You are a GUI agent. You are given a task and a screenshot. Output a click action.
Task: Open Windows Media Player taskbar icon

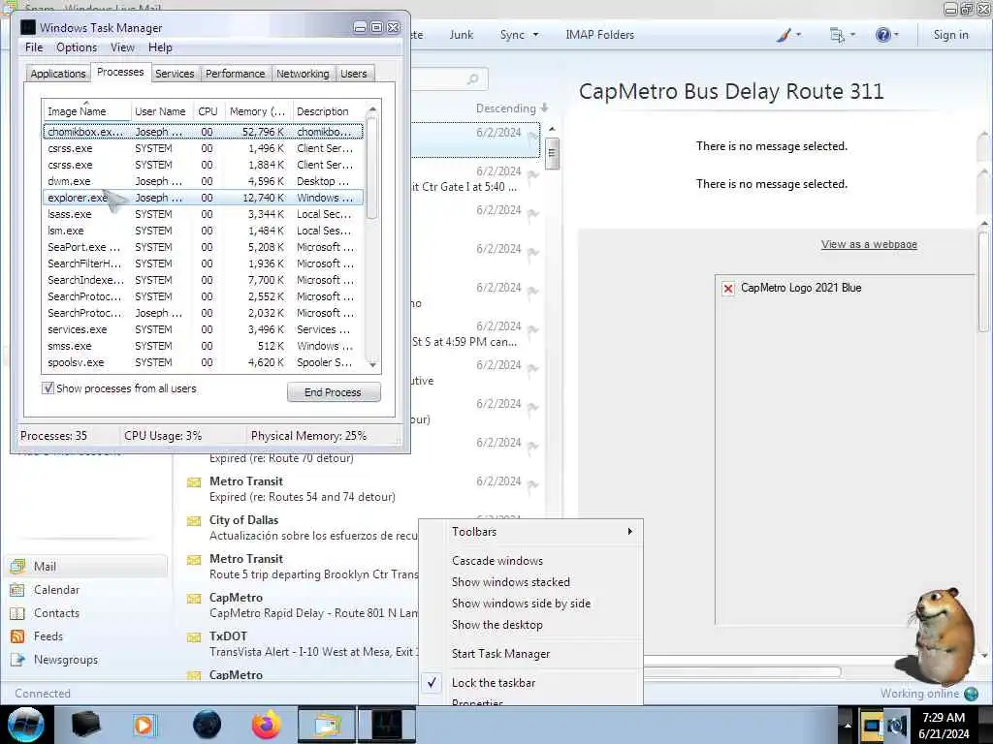(144, 725)
